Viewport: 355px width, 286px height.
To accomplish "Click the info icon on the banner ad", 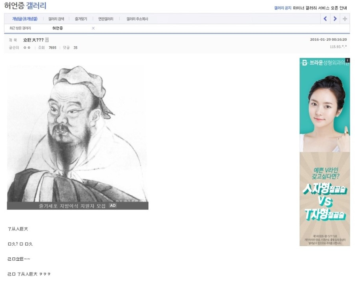I will 348,60.
